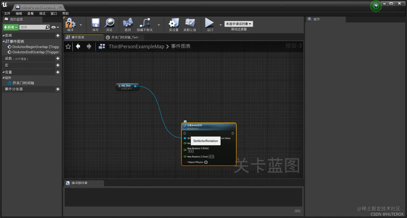Screen dimensions: 407x218
Task: Click the 编译 compile toolbar icon
Action: coord(71,23)
